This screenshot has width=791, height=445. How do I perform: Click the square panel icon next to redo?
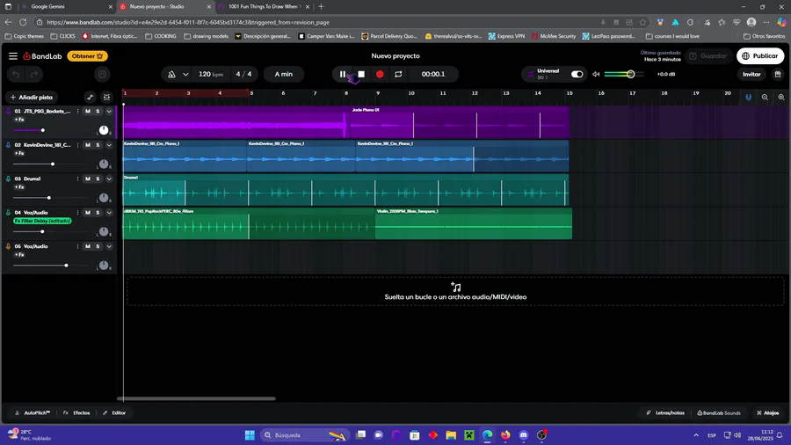[102, 74]
